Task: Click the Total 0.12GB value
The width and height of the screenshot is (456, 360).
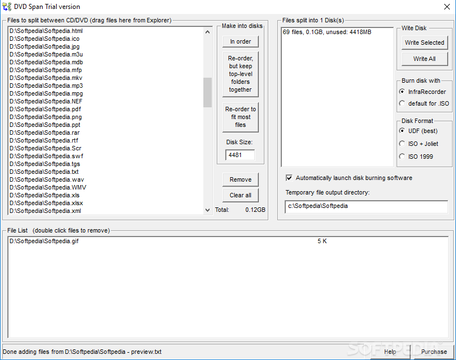Action: (255, 210)
